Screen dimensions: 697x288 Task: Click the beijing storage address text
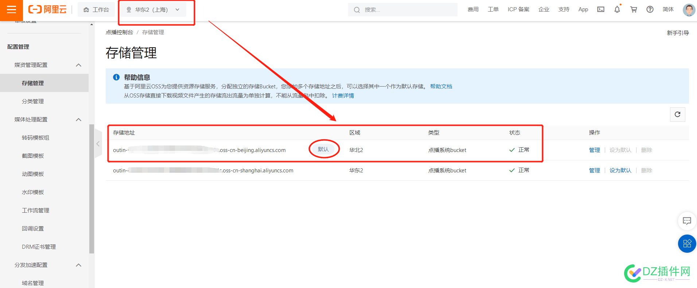(x=199, y=150)
